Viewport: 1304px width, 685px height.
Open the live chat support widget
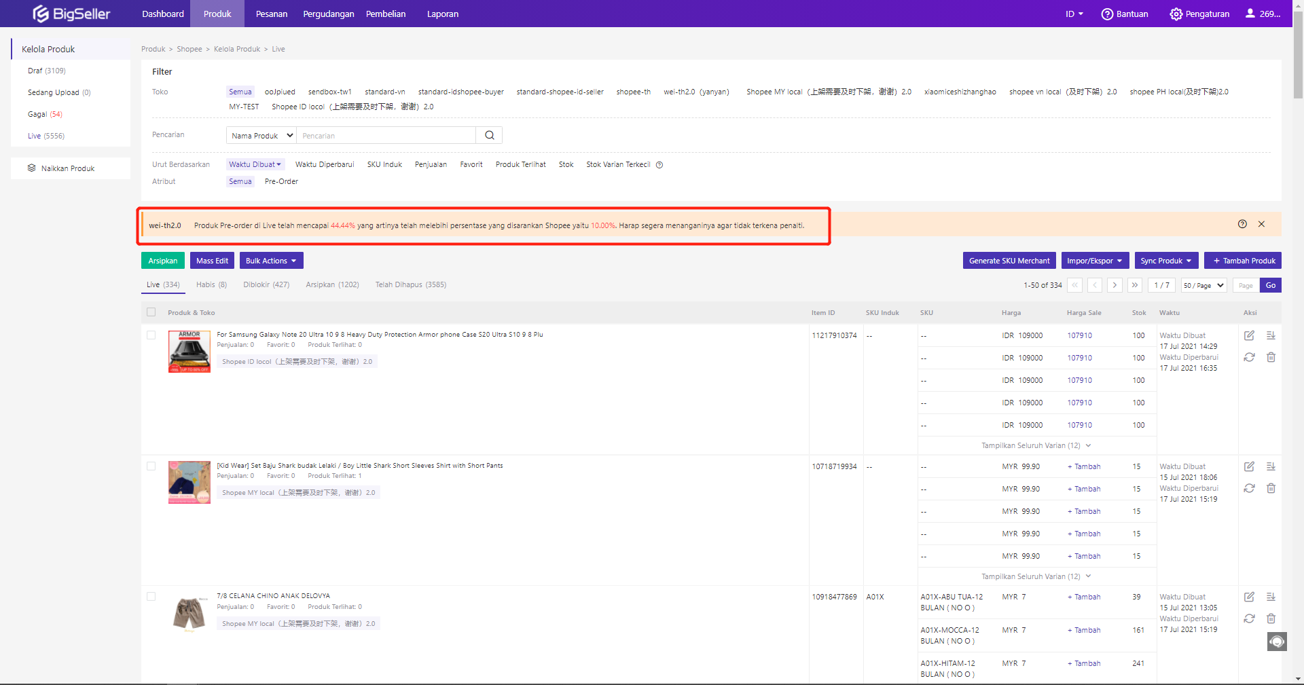point(1277,642)
